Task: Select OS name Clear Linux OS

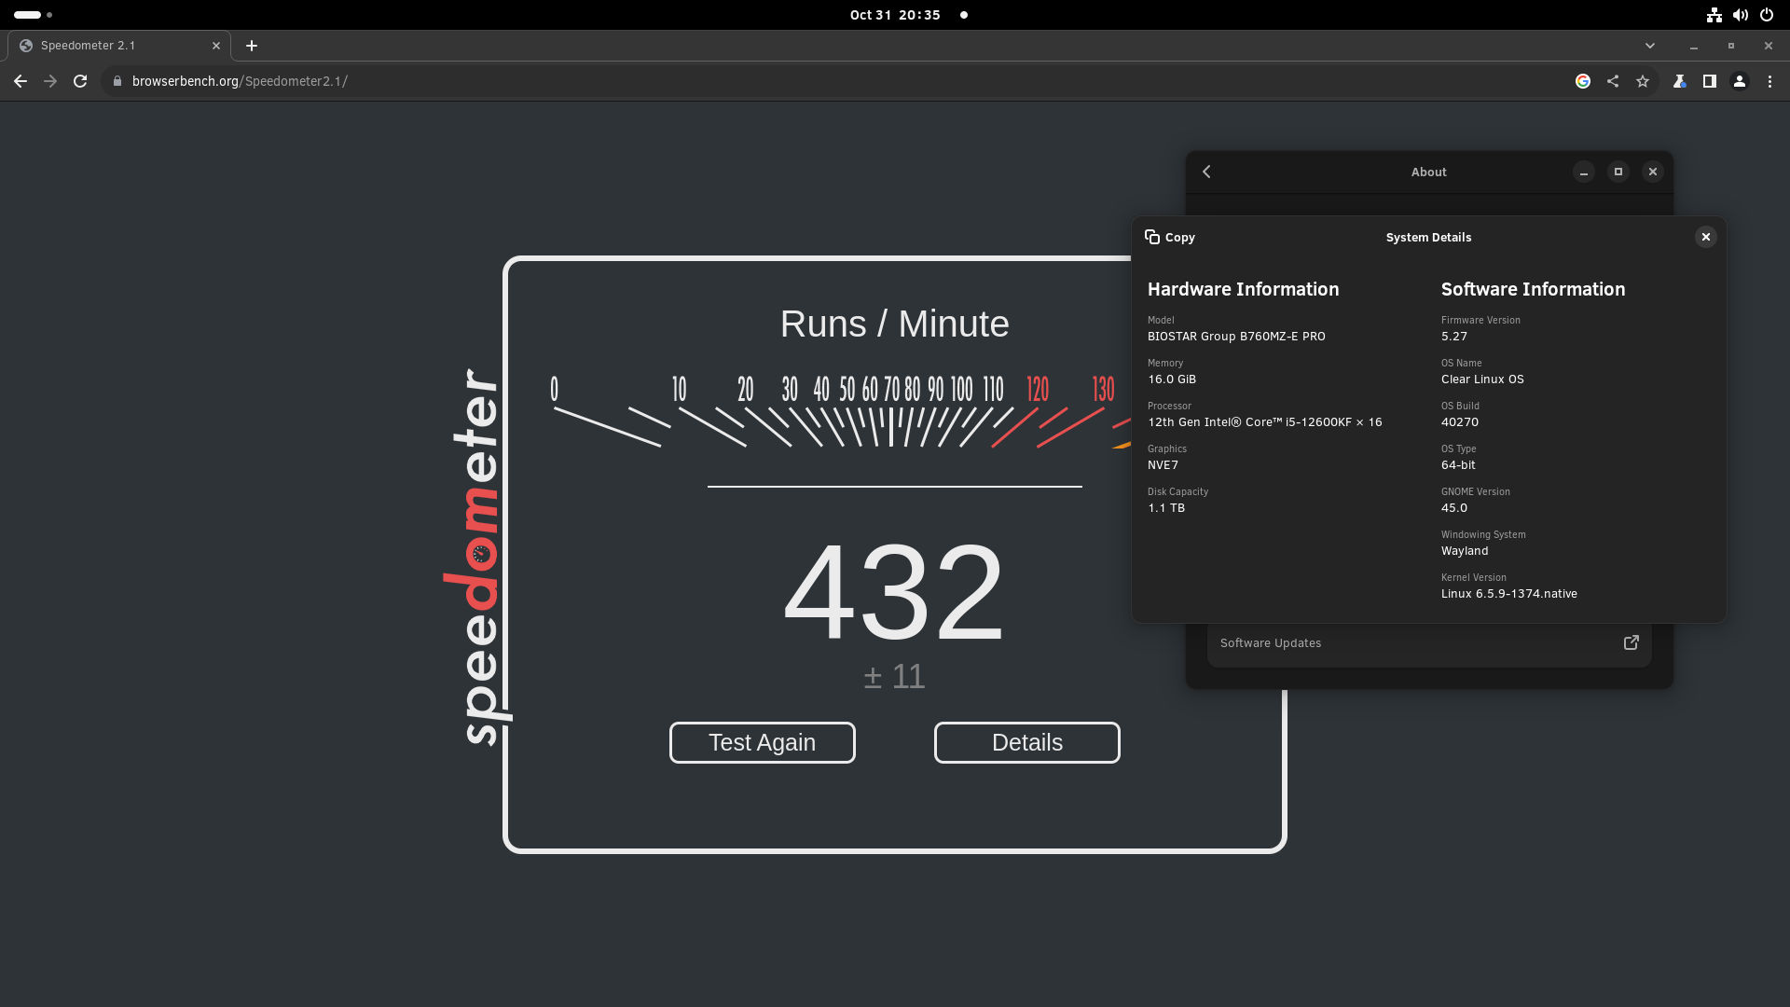Action: point(1482,379)
